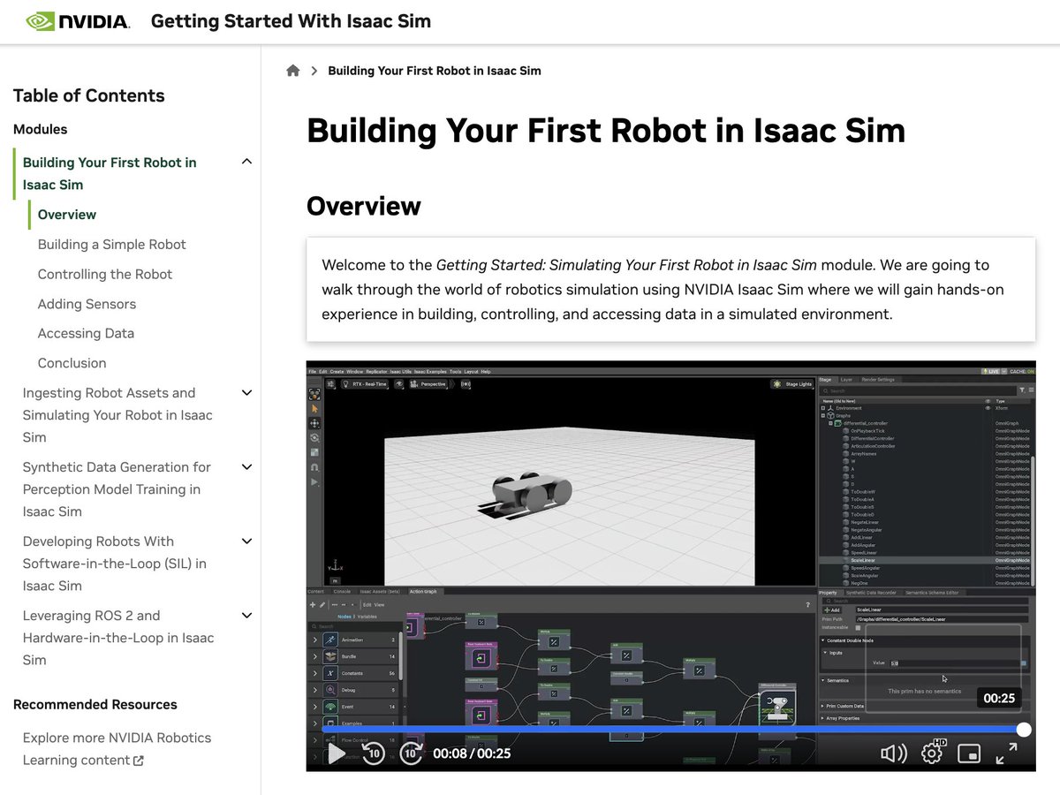
Task: Expand the Developing Robots With SIL chevron
Action: 247,541
